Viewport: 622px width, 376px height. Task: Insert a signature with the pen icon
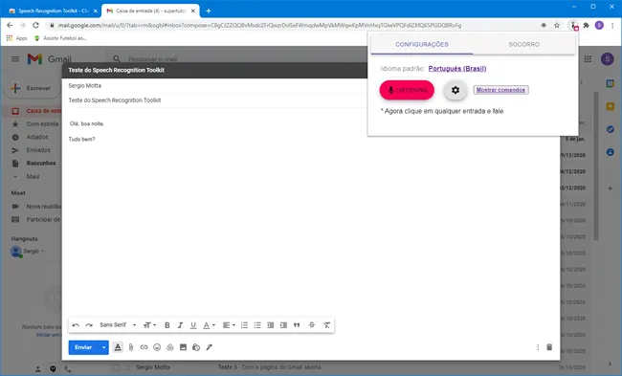(209, 347)
